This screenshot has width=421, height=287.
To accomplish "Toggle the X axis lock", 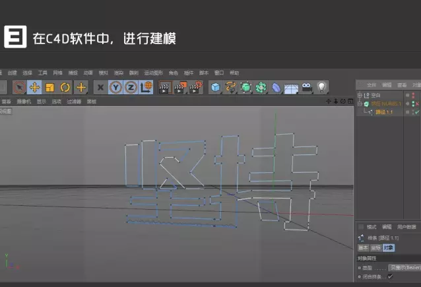I will [x=101, y=87].
